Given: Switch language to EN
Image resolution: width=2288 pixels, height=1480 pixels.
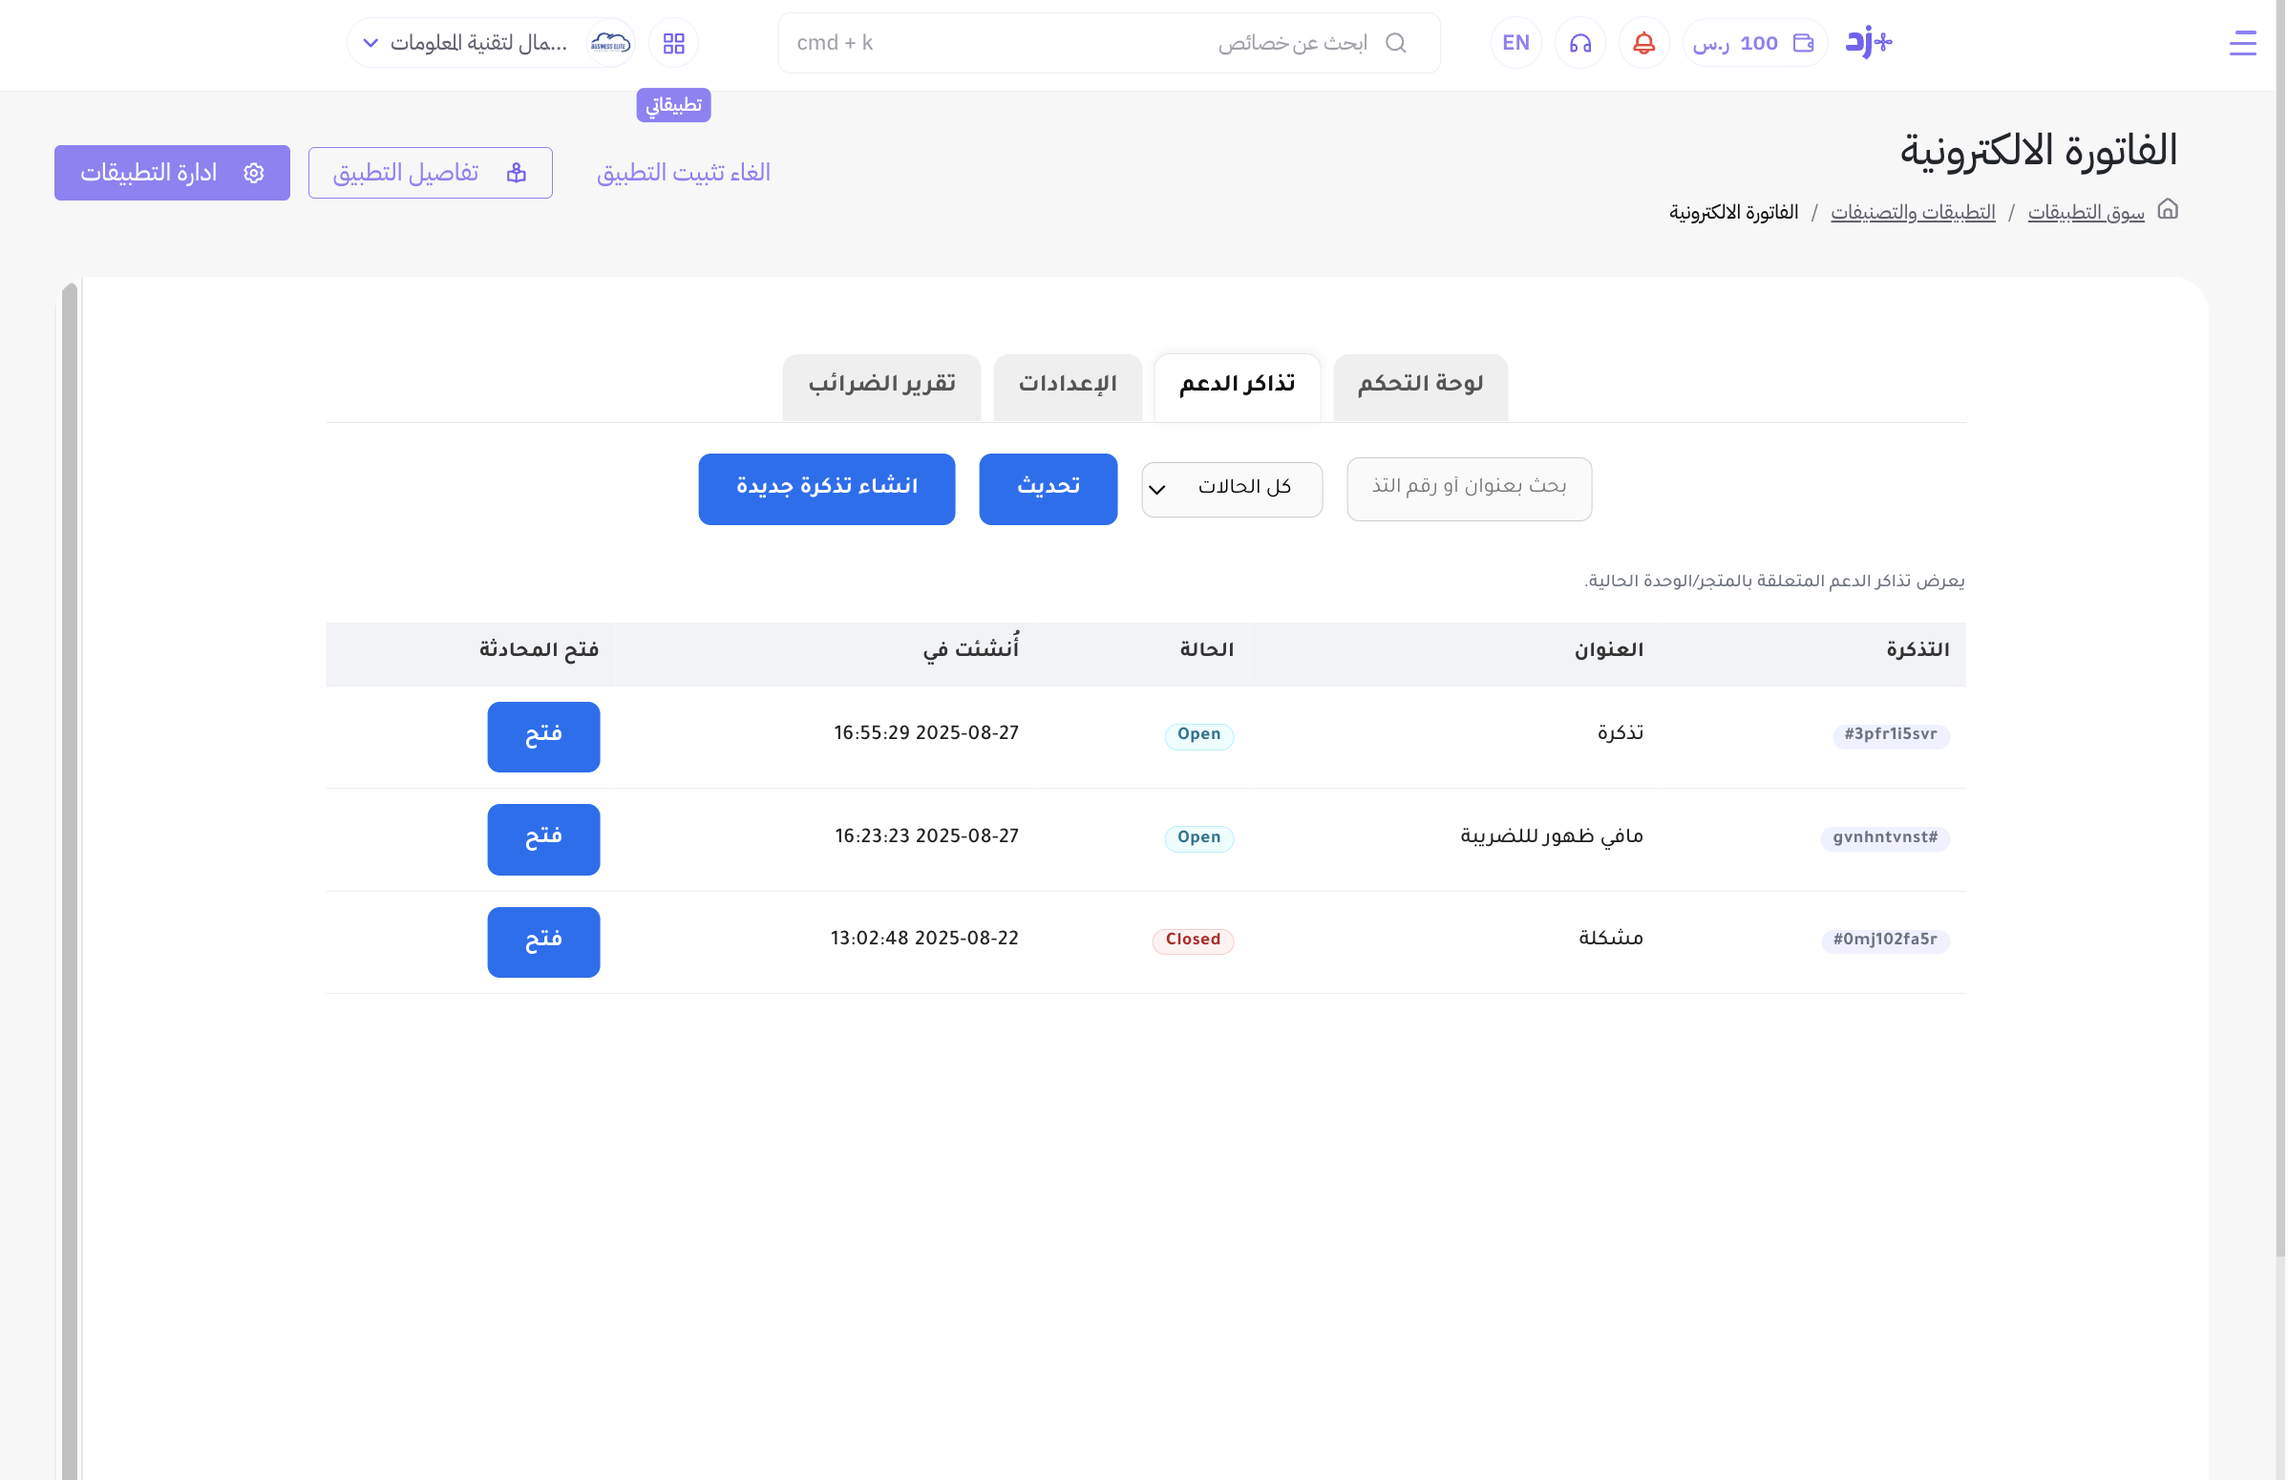Looking at the screenshot, I should [1515, 43].
